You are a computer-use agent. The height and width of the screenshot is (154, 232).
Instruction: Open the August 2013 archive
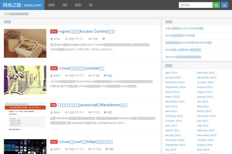205,92
